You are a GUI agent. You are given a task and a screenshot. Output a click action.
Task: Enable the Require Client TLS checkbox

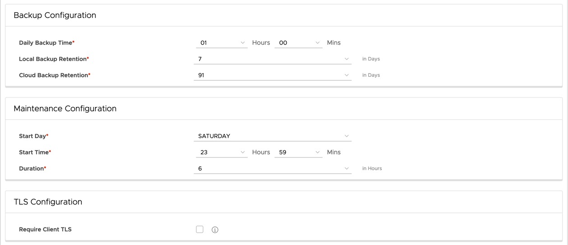point(200,229)
